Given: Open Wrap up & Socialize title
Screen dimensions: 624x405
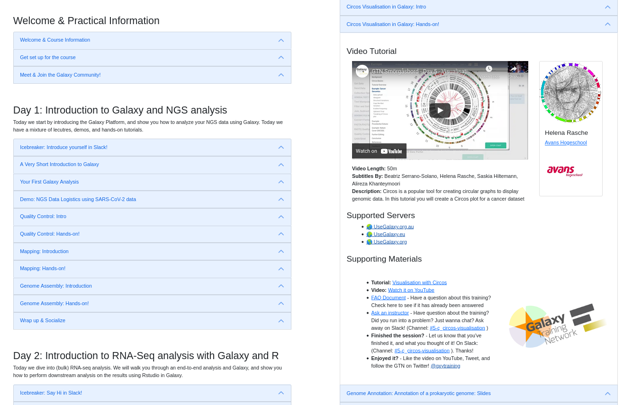Looking at the screenshot, I should 43,320.
